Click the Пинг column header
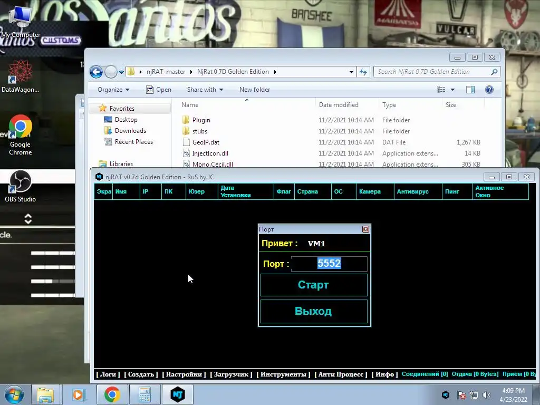540x405 pixels. pyautogui.click(x=457, y=191)
